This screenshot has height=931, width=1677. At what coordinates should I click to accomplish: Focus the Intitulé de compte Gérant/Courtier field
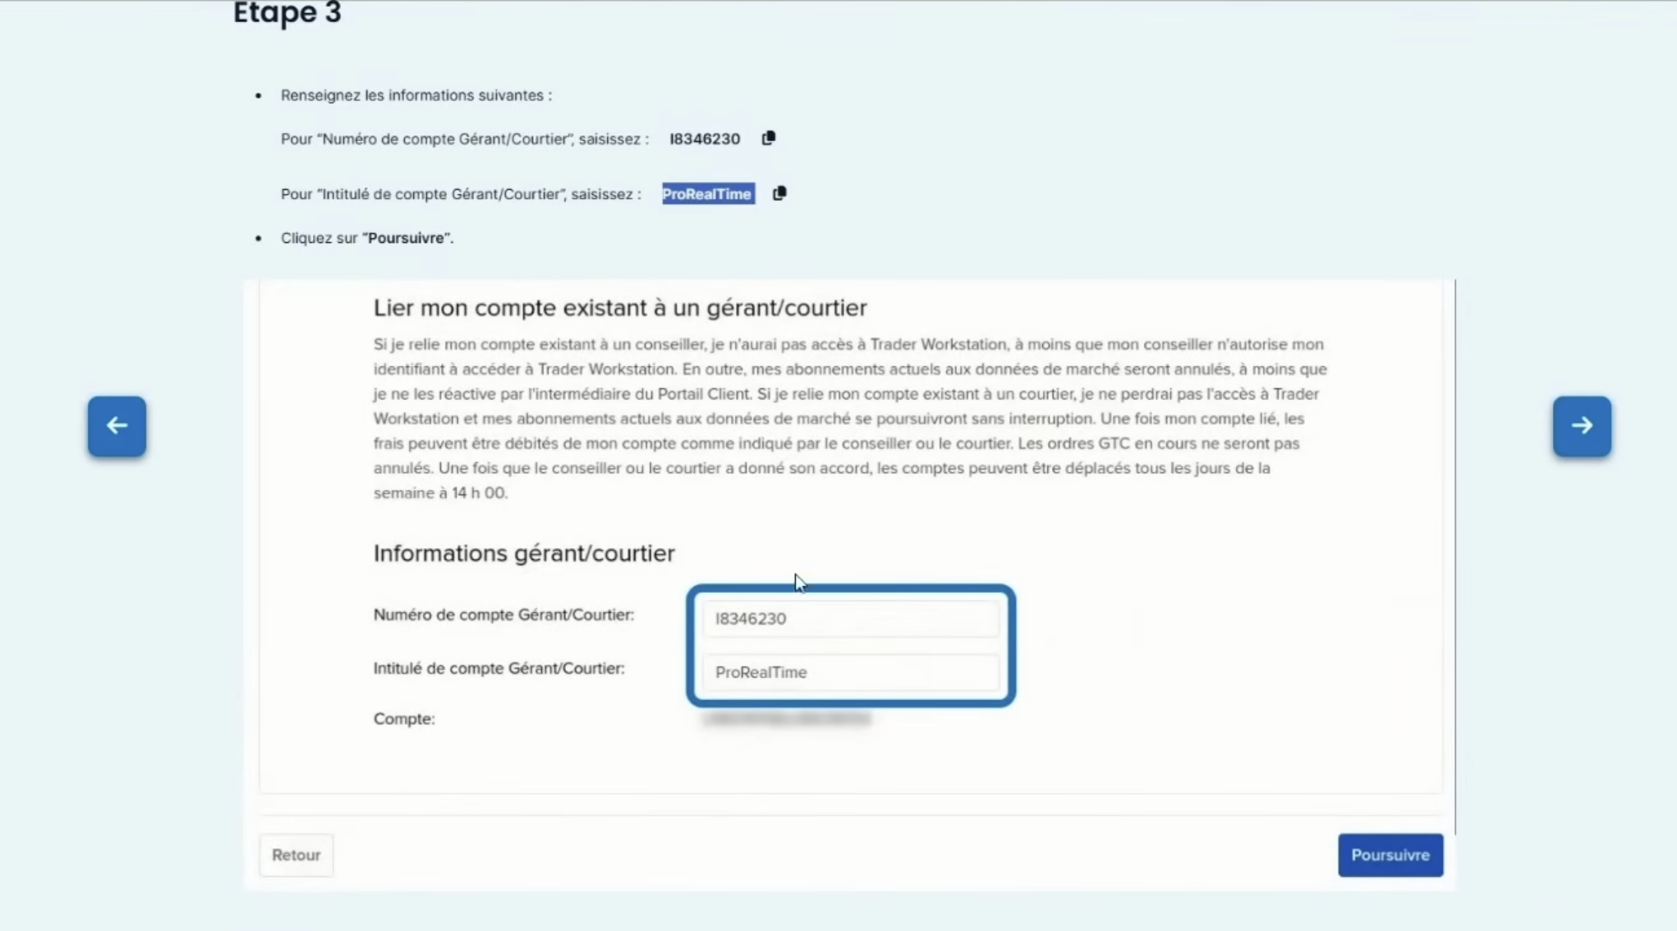pos(850,672)
